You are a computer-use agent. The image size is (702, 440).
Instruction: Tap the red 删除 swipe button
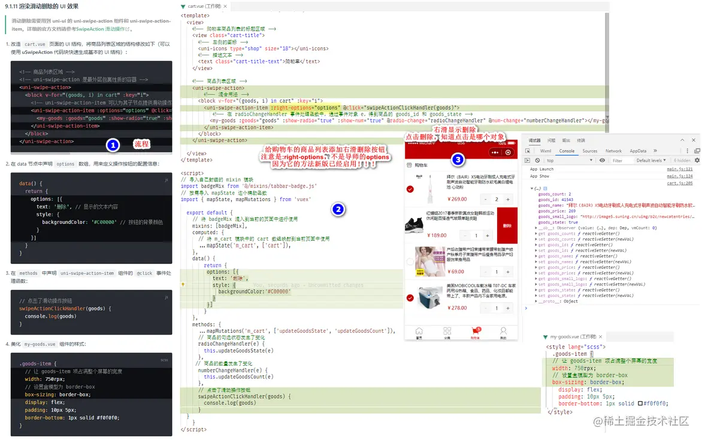507,226
